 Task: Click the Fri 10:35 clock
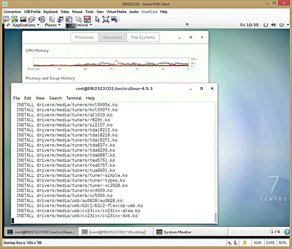[x=249, y=25]
